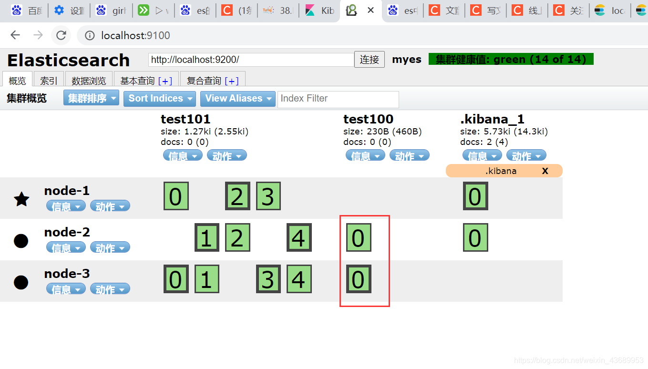
Task: Click the .kibana_1 index name
Action: [492, 119]
